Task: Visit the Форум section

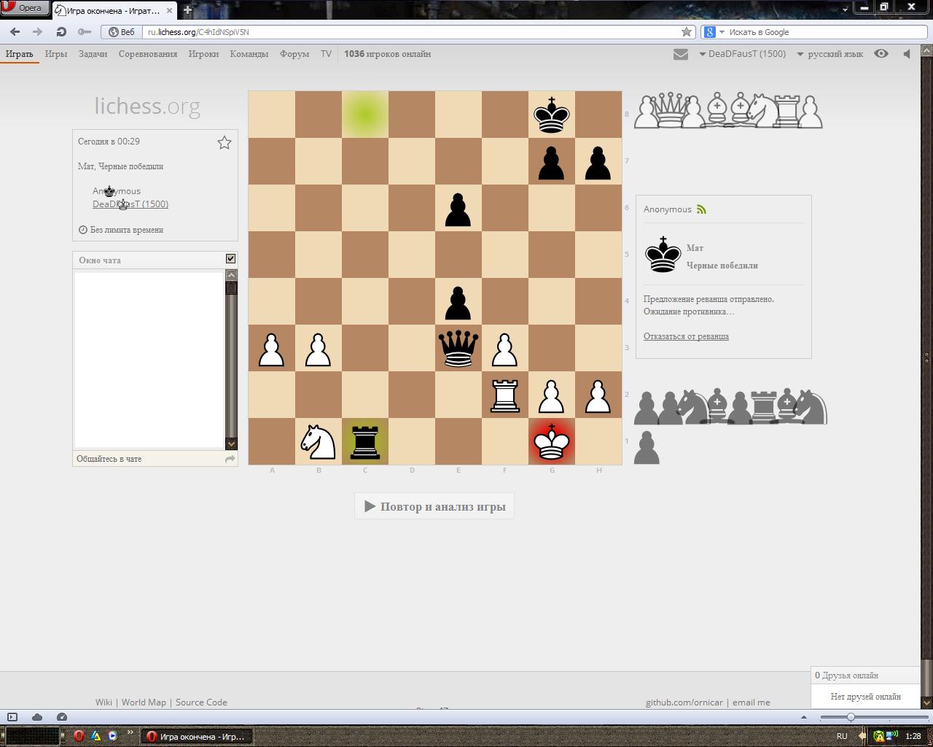Action: click(x=294, y=54)
